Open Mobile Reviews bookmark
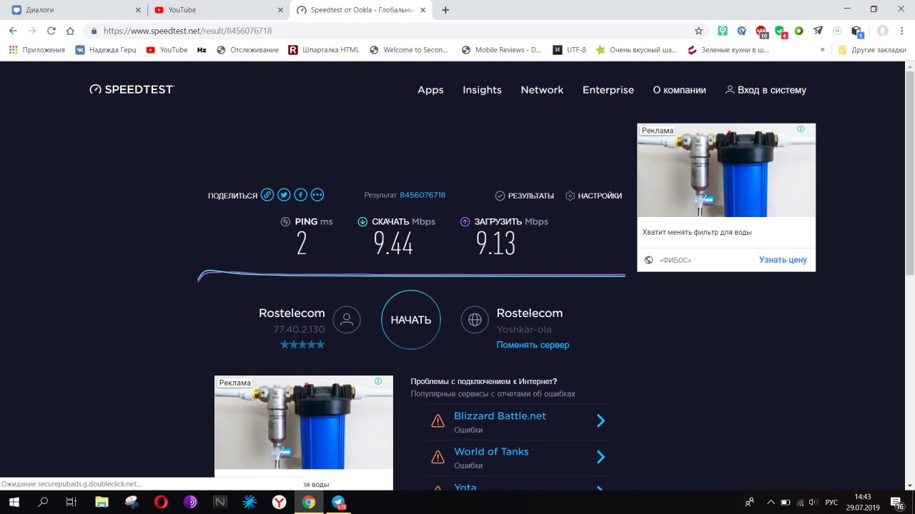The image size is (915, 514). pos(502,50)
